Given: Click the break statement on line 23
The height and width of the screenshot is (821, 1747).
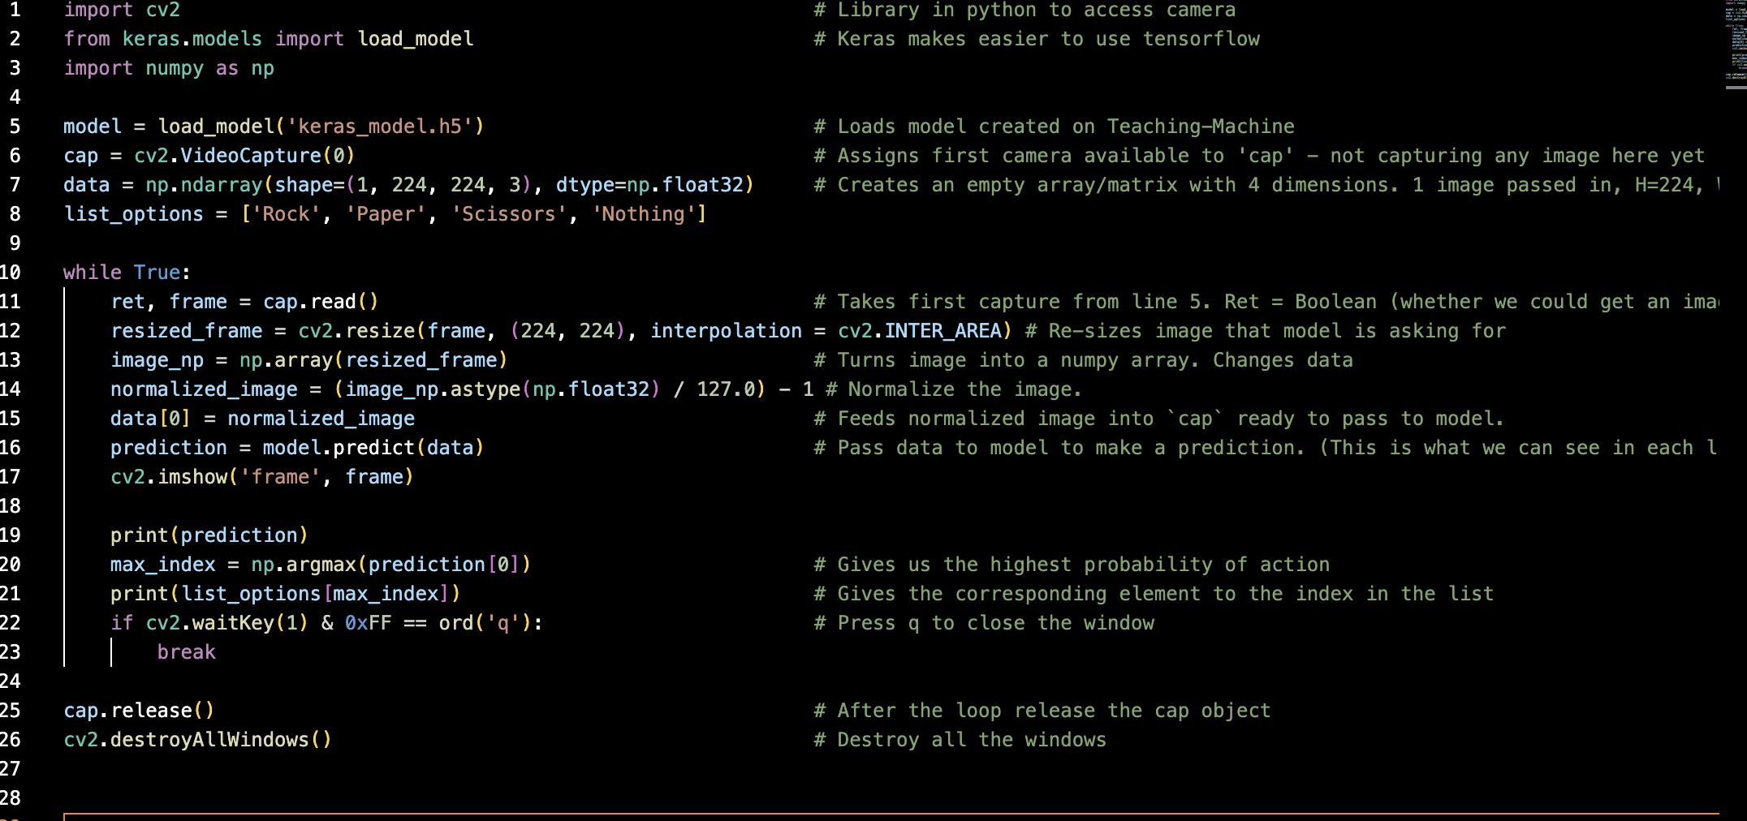Looking at the screenshot, I should 187,651.
